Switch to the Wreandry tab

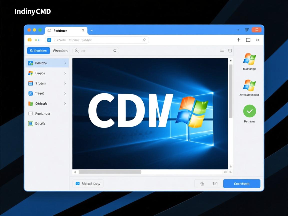(60, 51)
